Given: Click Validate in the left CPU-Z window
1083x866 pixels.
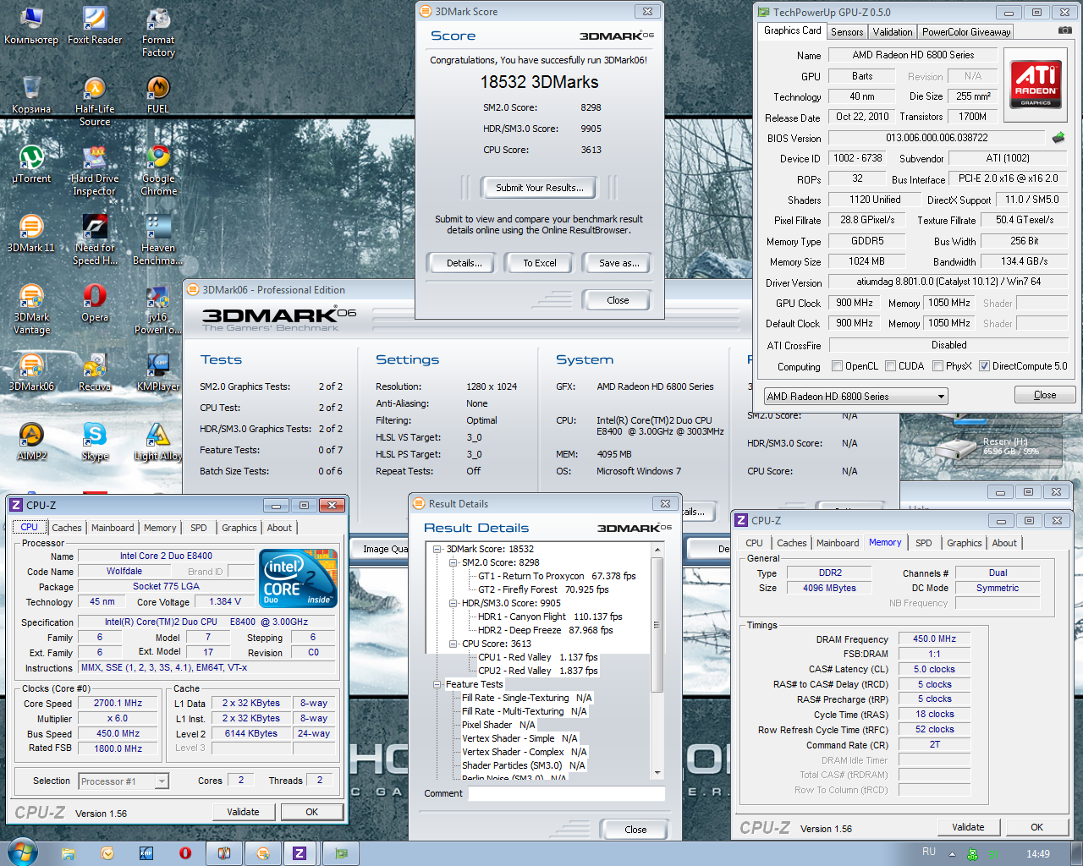Looking at the screenshot, I should 243,812.
